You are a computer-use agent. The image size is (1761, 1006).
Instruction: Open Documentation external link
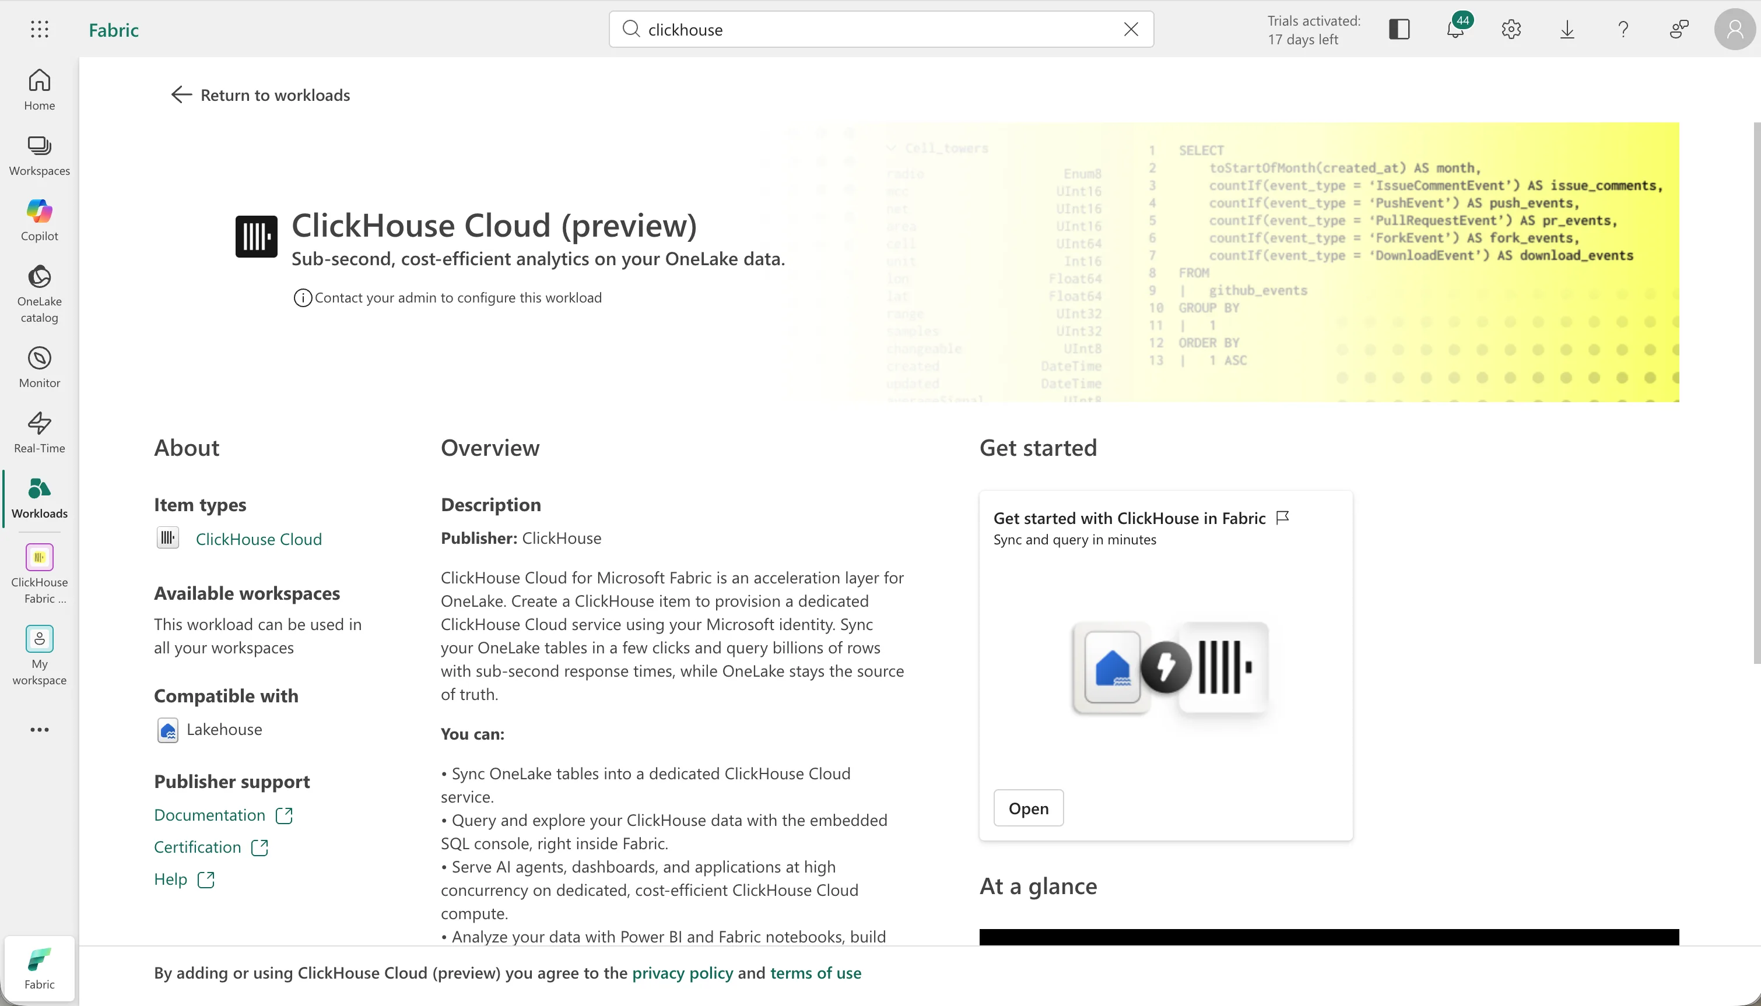[x=223, y=815]
